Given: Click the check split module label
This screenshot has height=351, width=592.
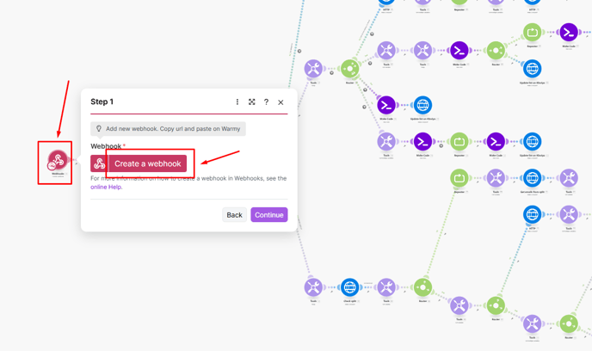Looking at the screenshot, I should tap(350, 301).
